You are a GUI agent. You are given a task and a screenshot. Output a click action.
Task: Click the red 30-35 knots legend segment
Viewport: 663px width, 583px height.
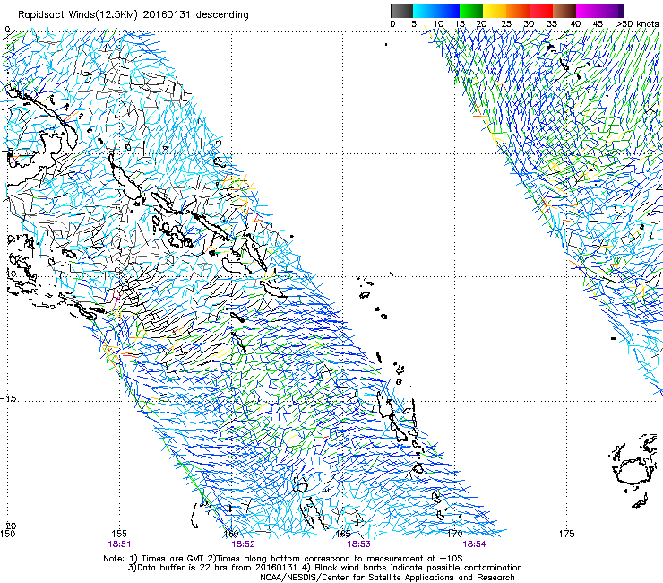point(541,11)
